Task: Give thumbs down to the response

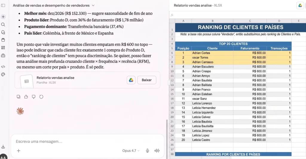Action: point(33,97)
